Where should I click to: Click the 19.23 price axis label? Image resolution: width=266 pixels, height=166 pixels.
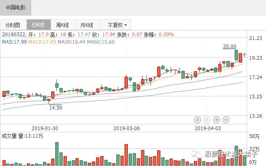coord(255,58)
